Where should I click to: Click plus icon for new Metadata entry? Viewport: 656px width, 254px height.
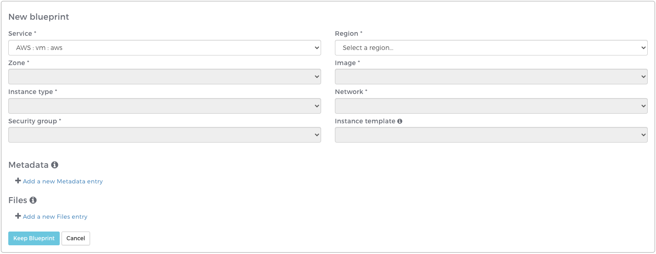click(18, 181)
